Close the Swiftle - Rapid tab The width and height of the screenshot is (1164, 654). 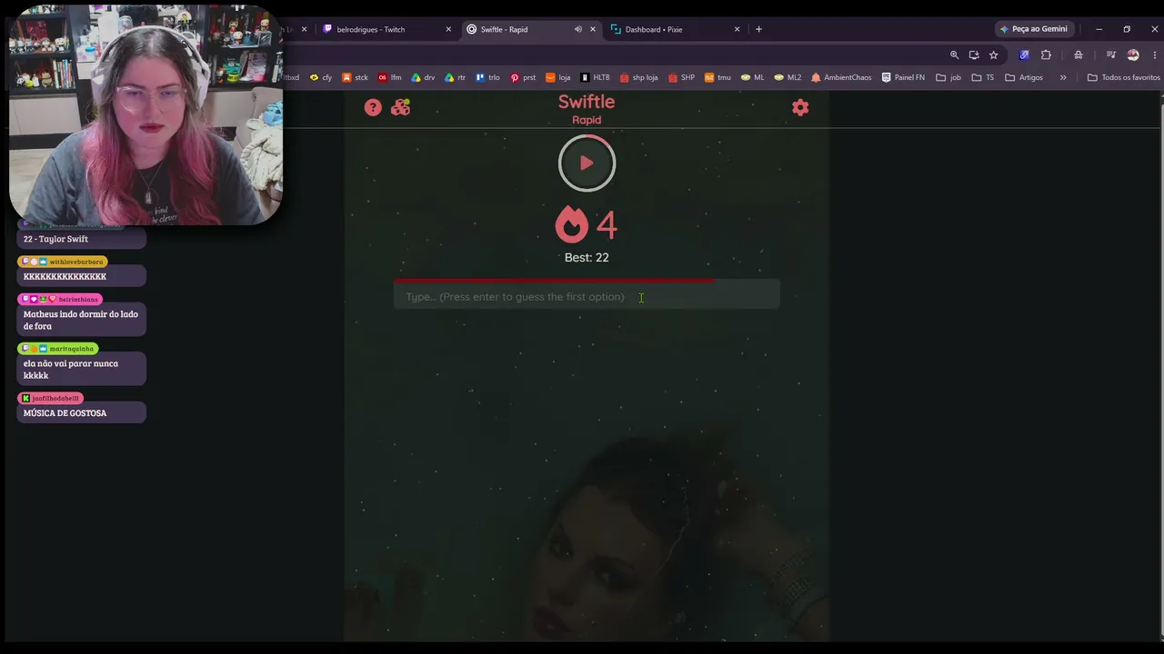coord(593,29)
